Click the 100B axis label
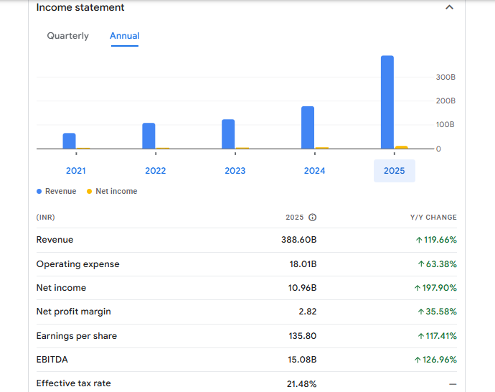Image resolution: width=495 pixels, height=392 pixels. [445, 124]
